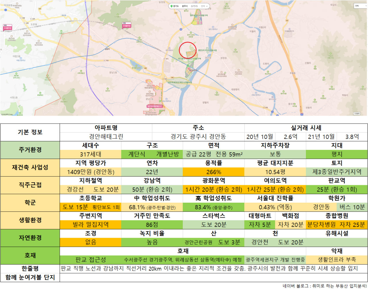This screenshot has height=289, width=368.
Task: Click the 한줄평 row header
Action: (30, 269)
